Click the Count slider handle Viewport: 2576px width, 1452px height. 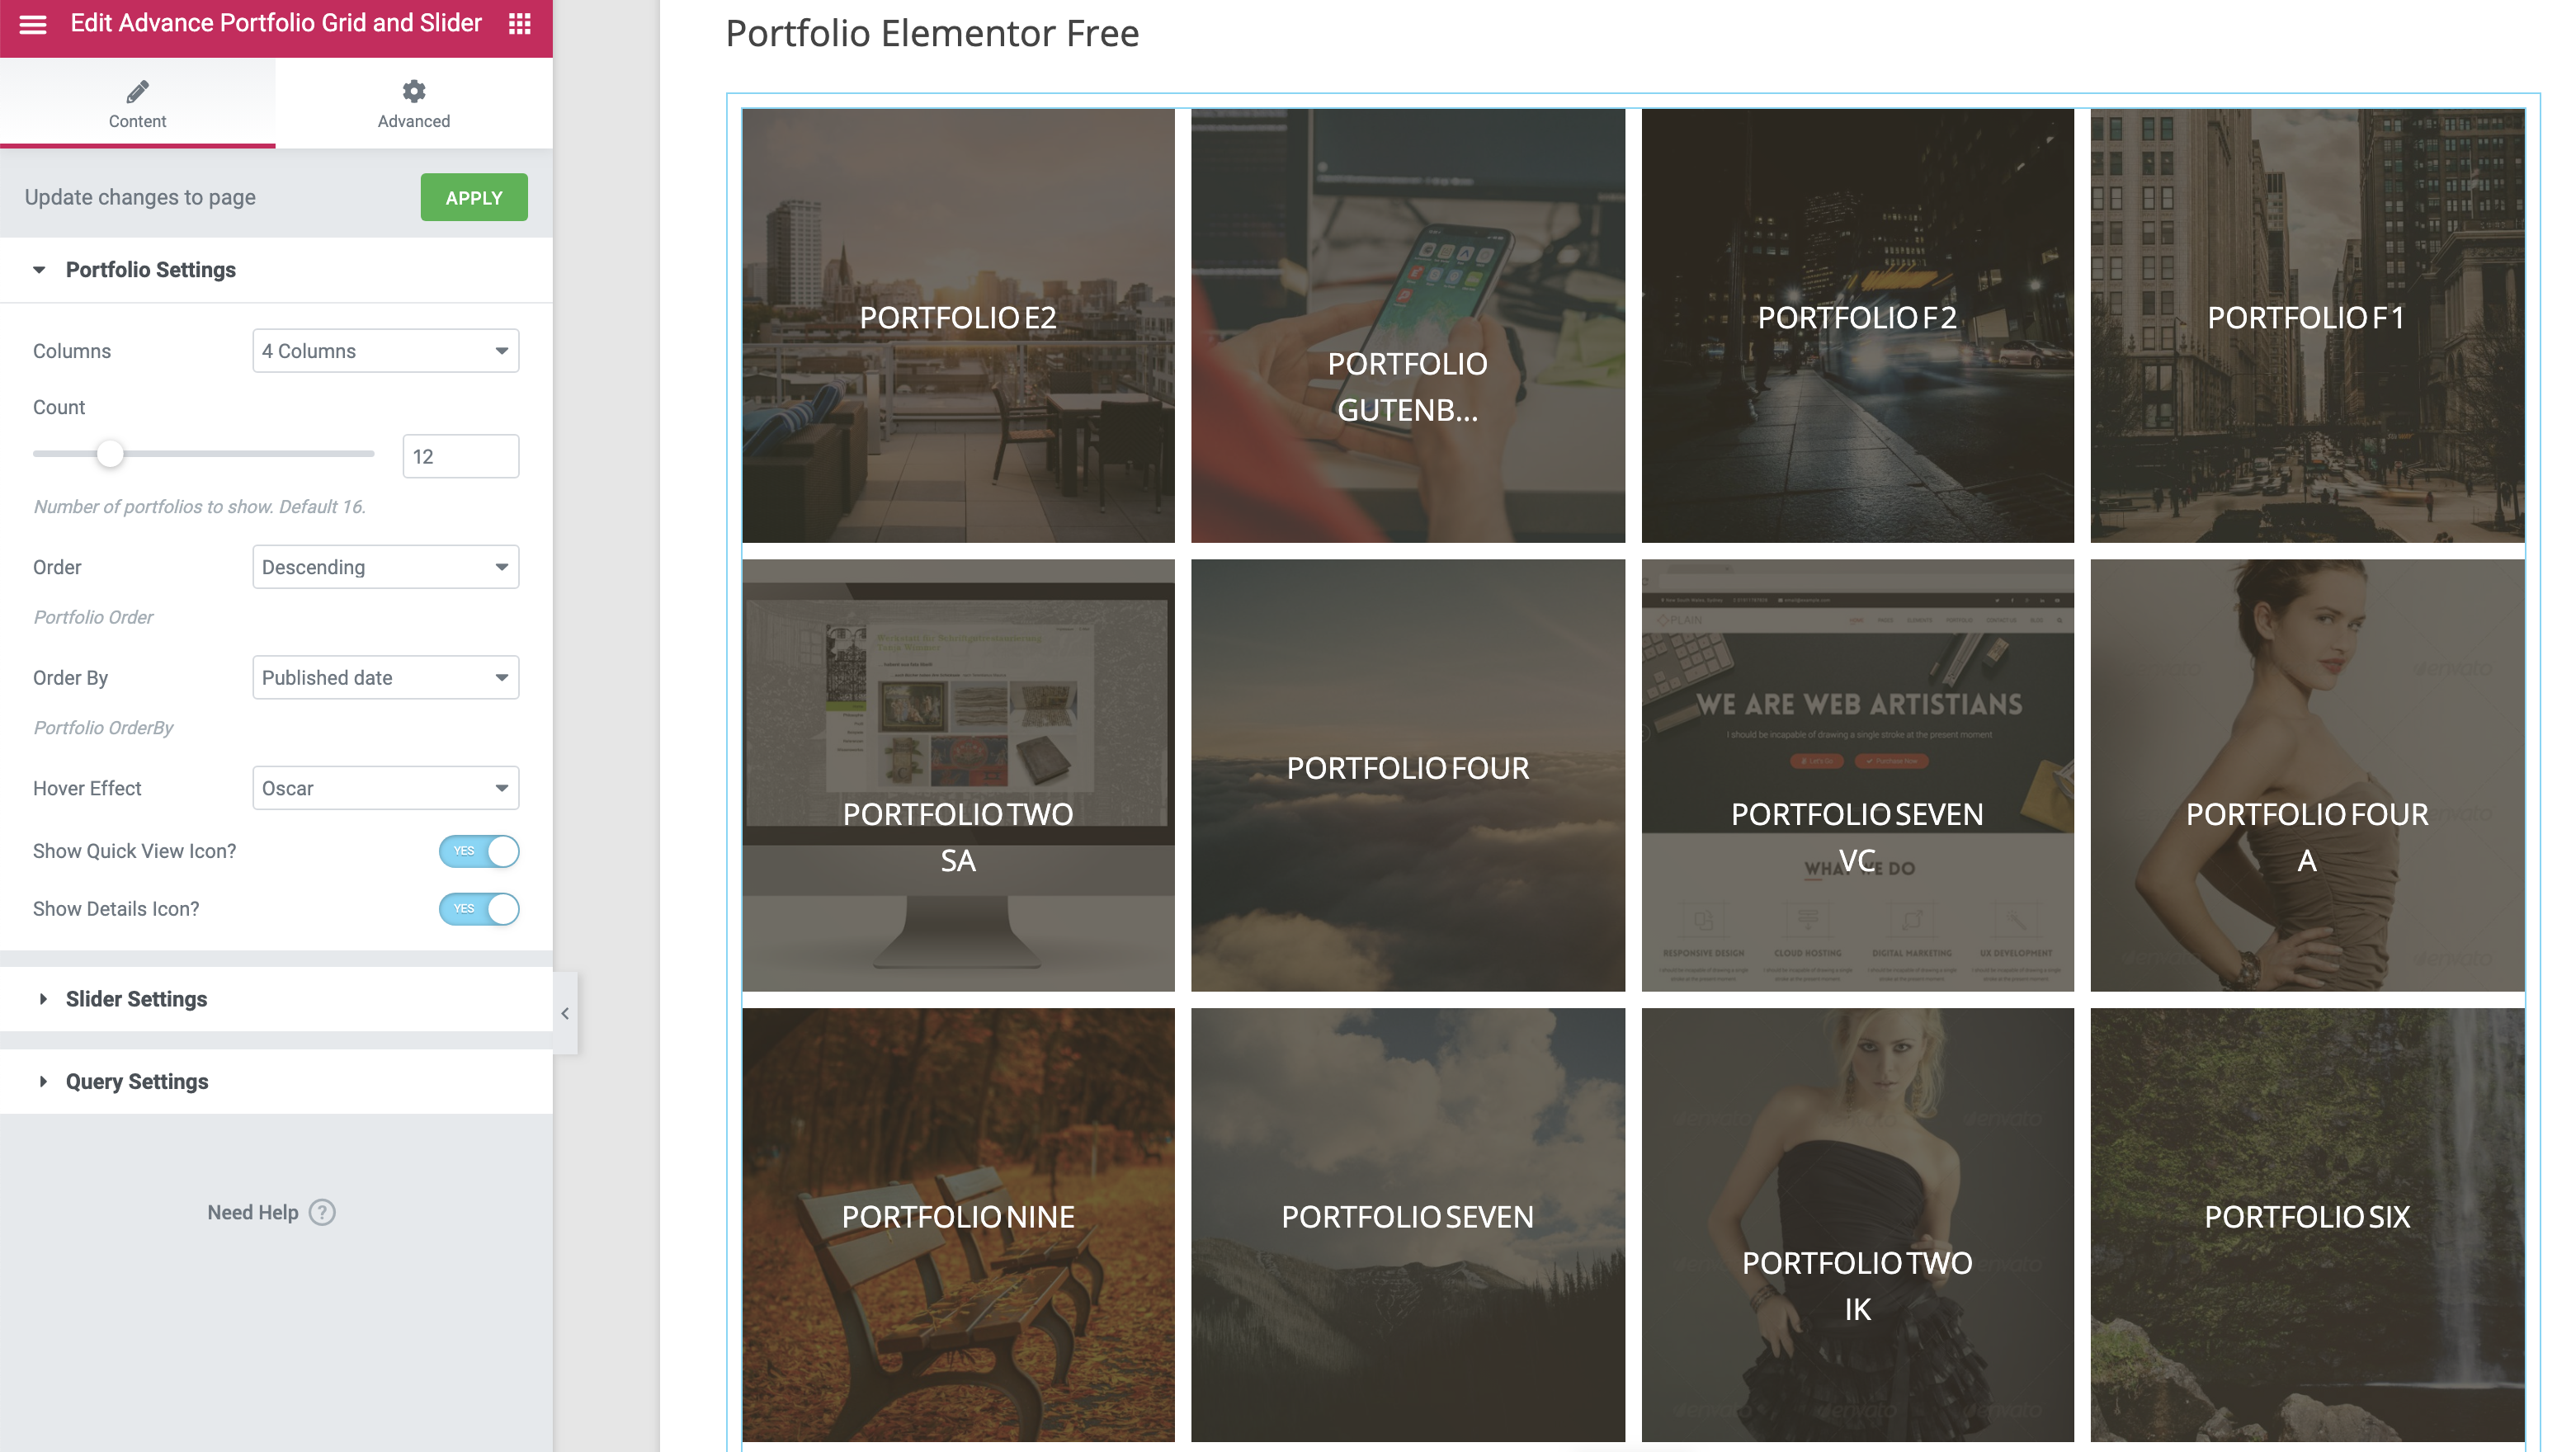tap(110, 454)
